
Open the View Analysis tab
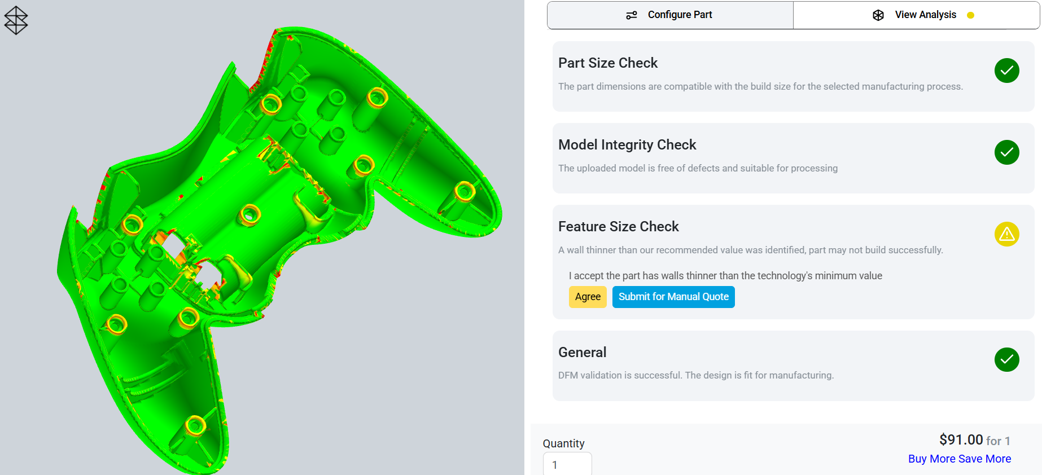[x=916, y=15]
